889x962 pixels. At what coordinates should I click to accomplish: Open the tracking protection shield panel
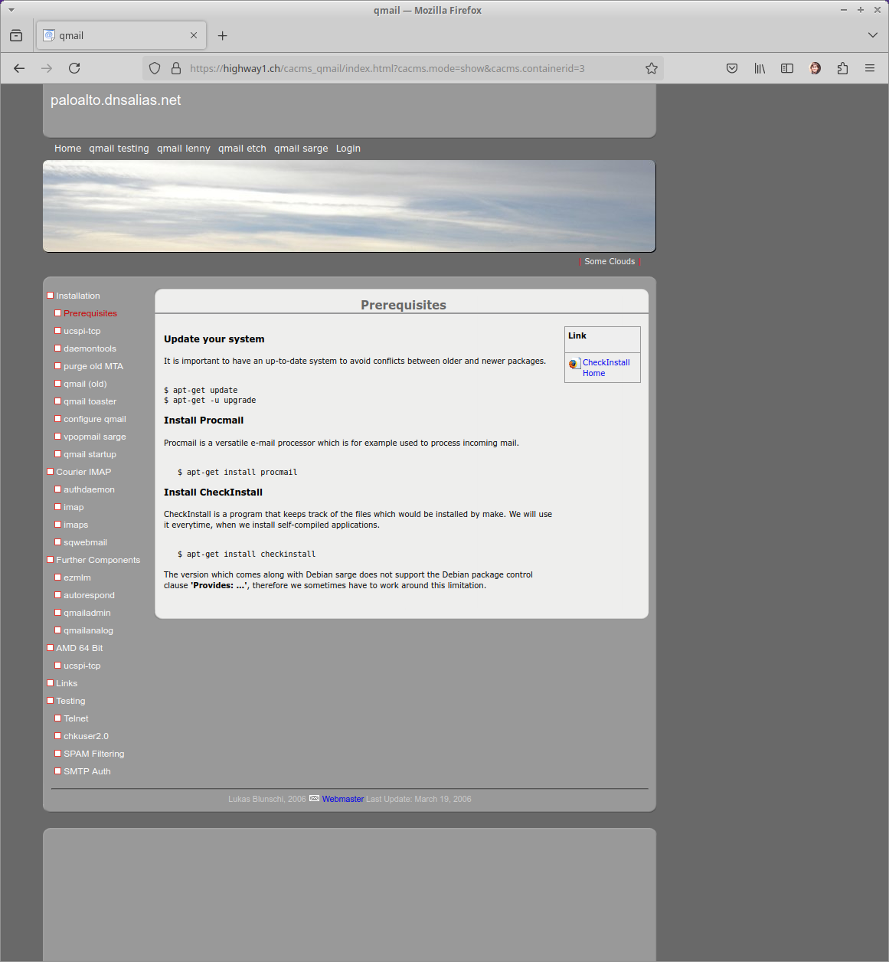(x=155, y=68)
